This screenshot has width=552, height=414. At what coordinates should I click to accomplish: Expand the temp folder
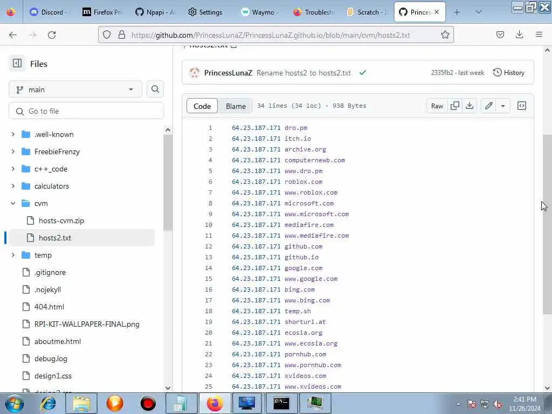[x=13, y=255]
